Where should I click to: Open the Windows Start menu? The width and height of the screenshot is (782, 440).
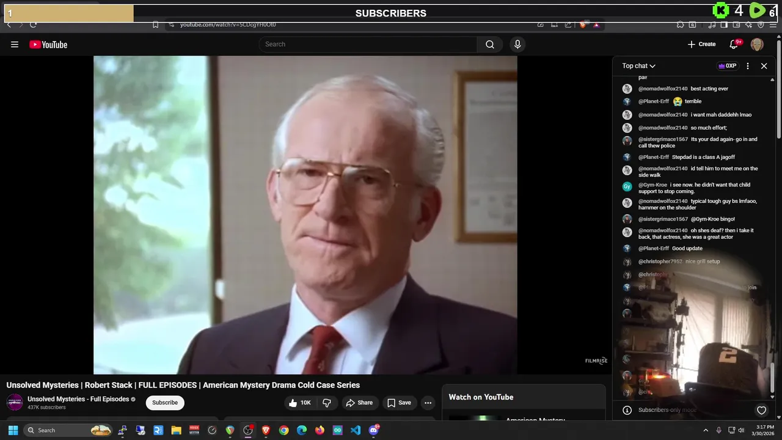pyautogui.click(x=13, y=430)
